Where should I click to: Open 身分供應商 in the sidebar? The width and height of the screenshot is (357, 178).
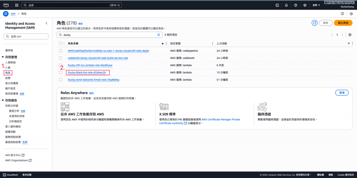pyautogui.click(x=12, y=83)
